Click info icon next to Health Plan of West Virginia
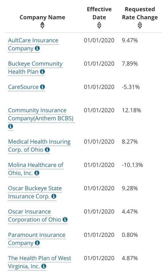The width and height of the screenshot is (162, 276). point(44,266)
